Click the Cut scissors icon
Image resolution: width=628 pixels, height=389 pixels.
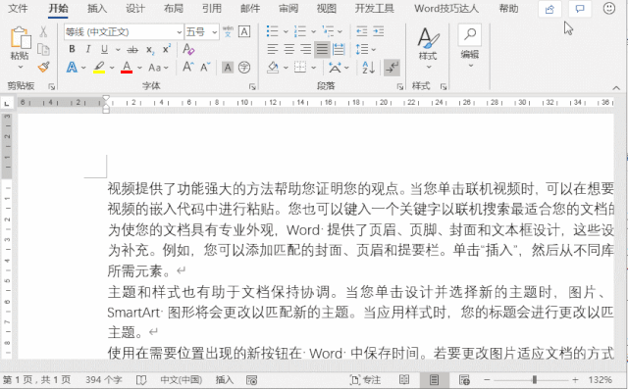(43, 31)
